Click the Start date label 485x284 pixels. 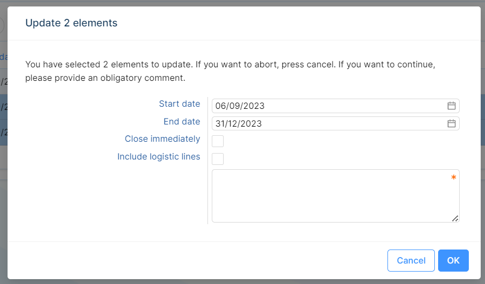coord(179,104)
